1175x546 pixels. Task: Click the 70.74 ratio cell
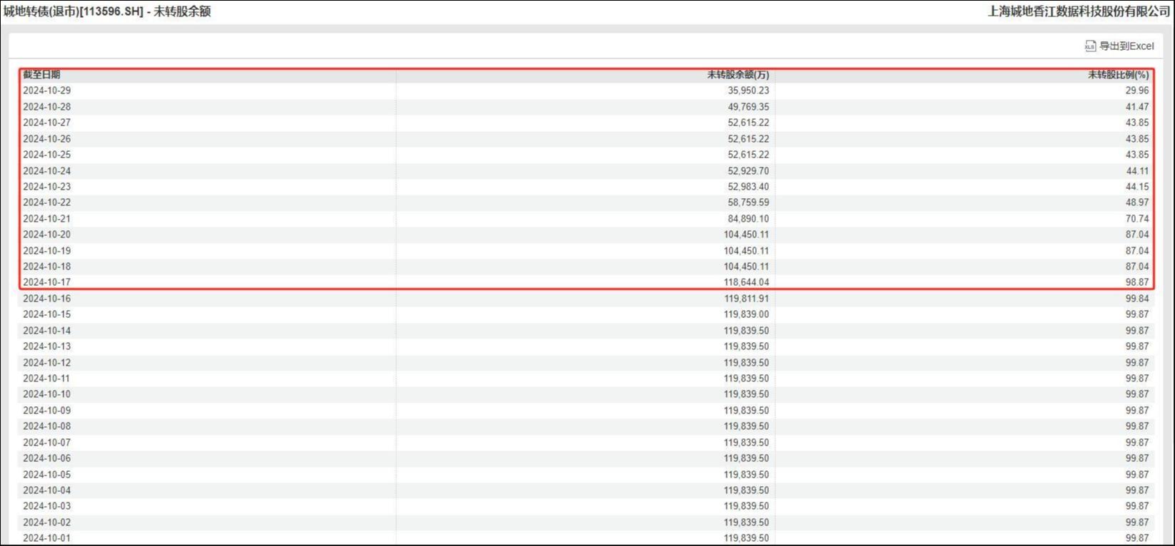pyautogui.click(x=1137, y=219)
